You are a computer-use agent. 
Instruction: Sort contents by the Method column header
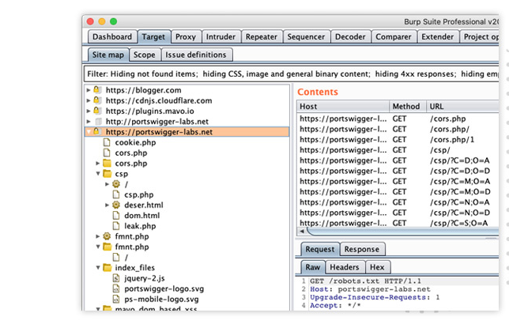(x=407, y=106)
